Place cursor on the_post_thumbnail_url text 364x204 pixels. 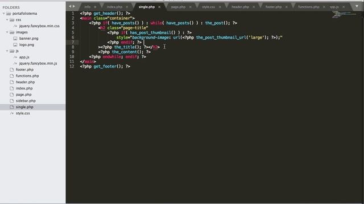(221, 37)
